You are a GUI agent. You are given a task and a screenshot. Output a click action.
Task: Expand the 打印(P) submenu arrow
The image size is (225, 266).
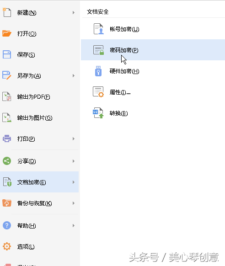[x=74, y=139]
